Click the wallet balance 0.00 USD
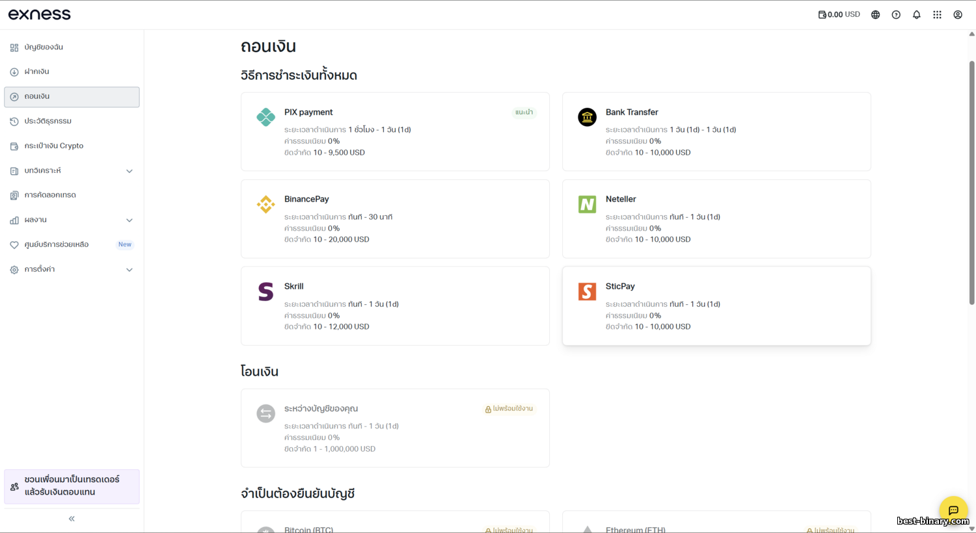This screenshot has width=976, height=533. (839, 14)
